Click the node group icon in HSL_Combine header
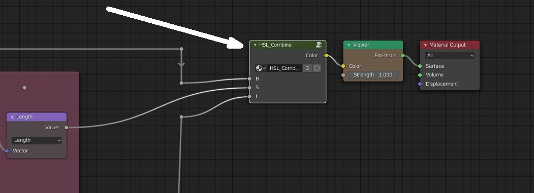The height and width of the screenshot is (193, 534). (x=319, y=45)
